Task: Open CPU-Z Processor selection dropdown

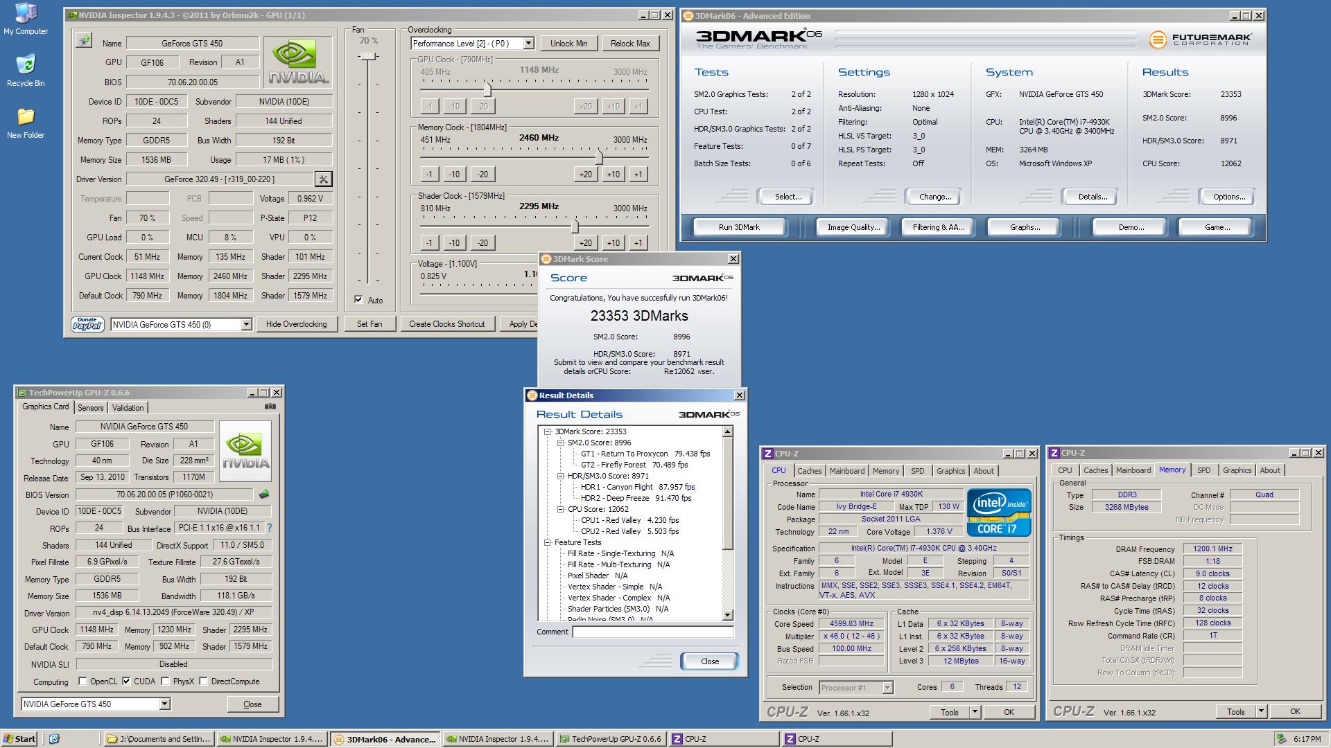Action: tap(887, 688)
